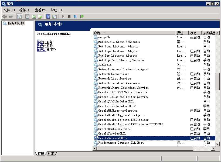Sort by the 描述 column header
This screenshot has height=162, width=221.
tap(182, 33)
